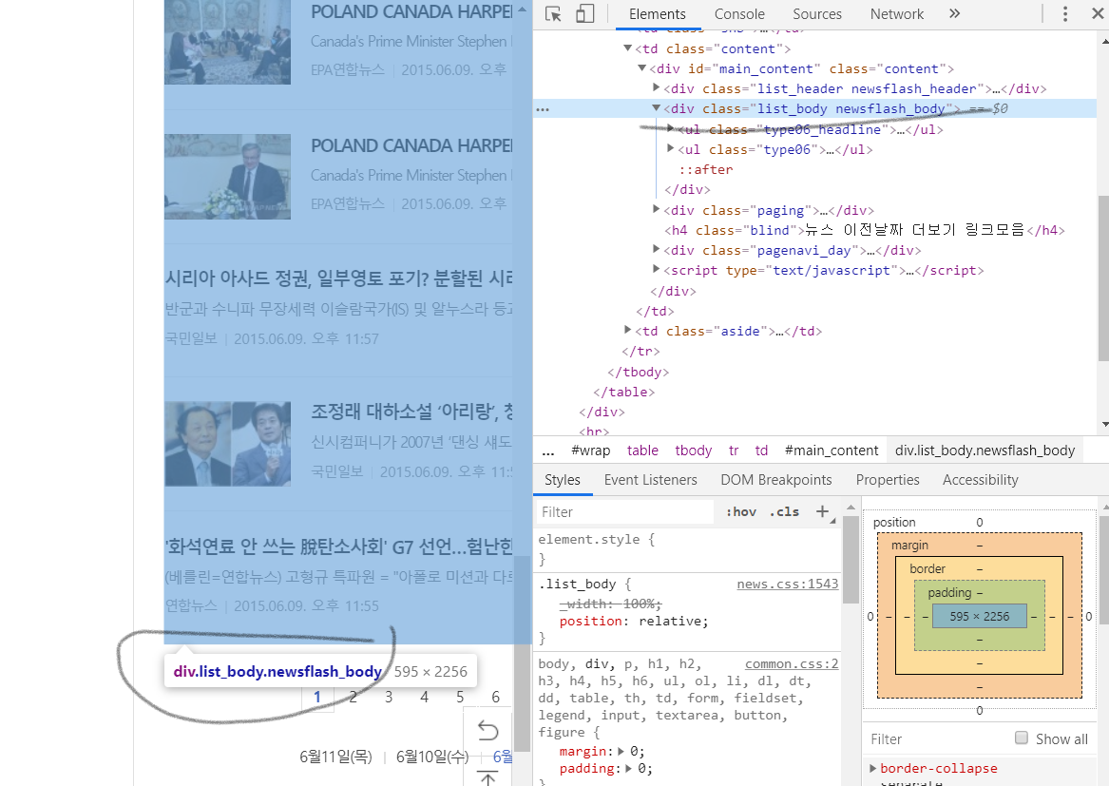Click the box model content size 595 × 2256
This screenshot has height=786, width=1109.
pyautogui.click(x=980, y=616)
